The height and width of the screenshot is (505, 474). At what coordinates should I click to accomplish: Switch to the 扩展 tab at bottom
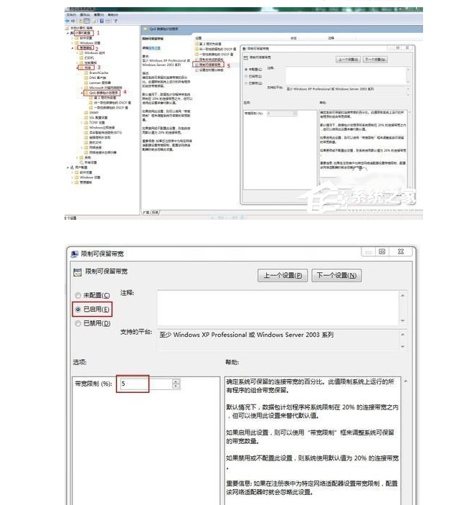pyautogui.click(x=146, y=212)
